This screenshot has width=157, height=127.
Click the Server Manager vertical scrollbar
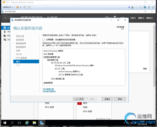[154, 56]
